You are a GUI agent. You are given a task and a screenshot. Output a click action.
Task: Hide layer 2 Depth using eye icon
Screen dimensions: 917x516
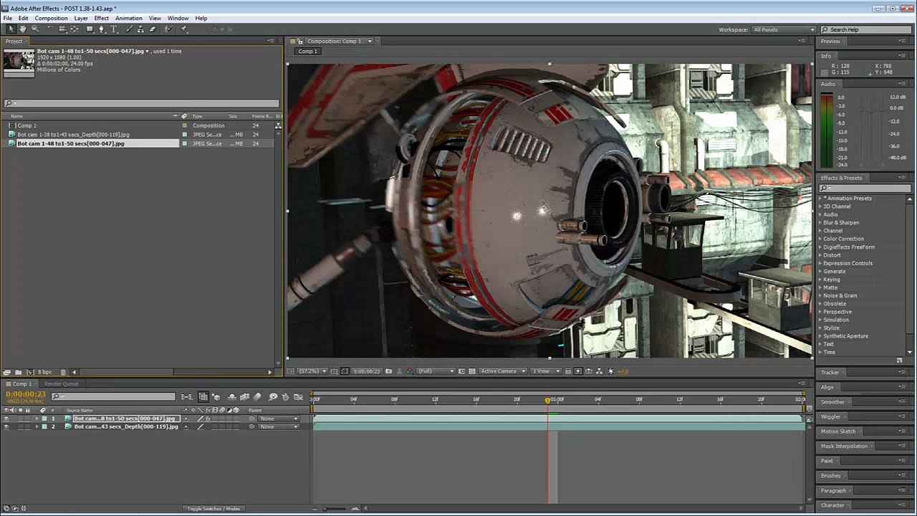[6, 426]
